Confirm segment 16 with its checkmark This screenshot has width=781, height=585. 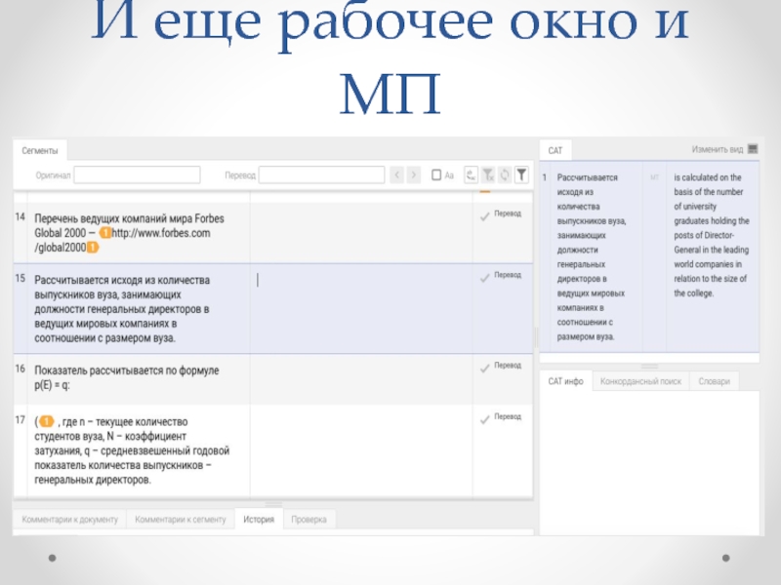pos(484,369)
